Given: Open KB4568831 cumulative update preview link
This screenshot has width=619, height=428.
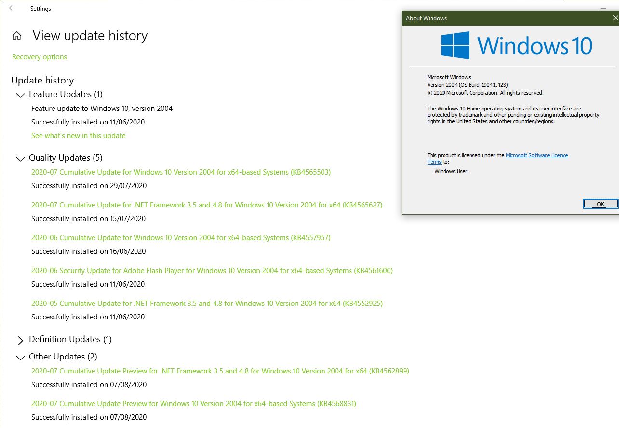Looking at the screenshot, I should click(x=194, y=404).
